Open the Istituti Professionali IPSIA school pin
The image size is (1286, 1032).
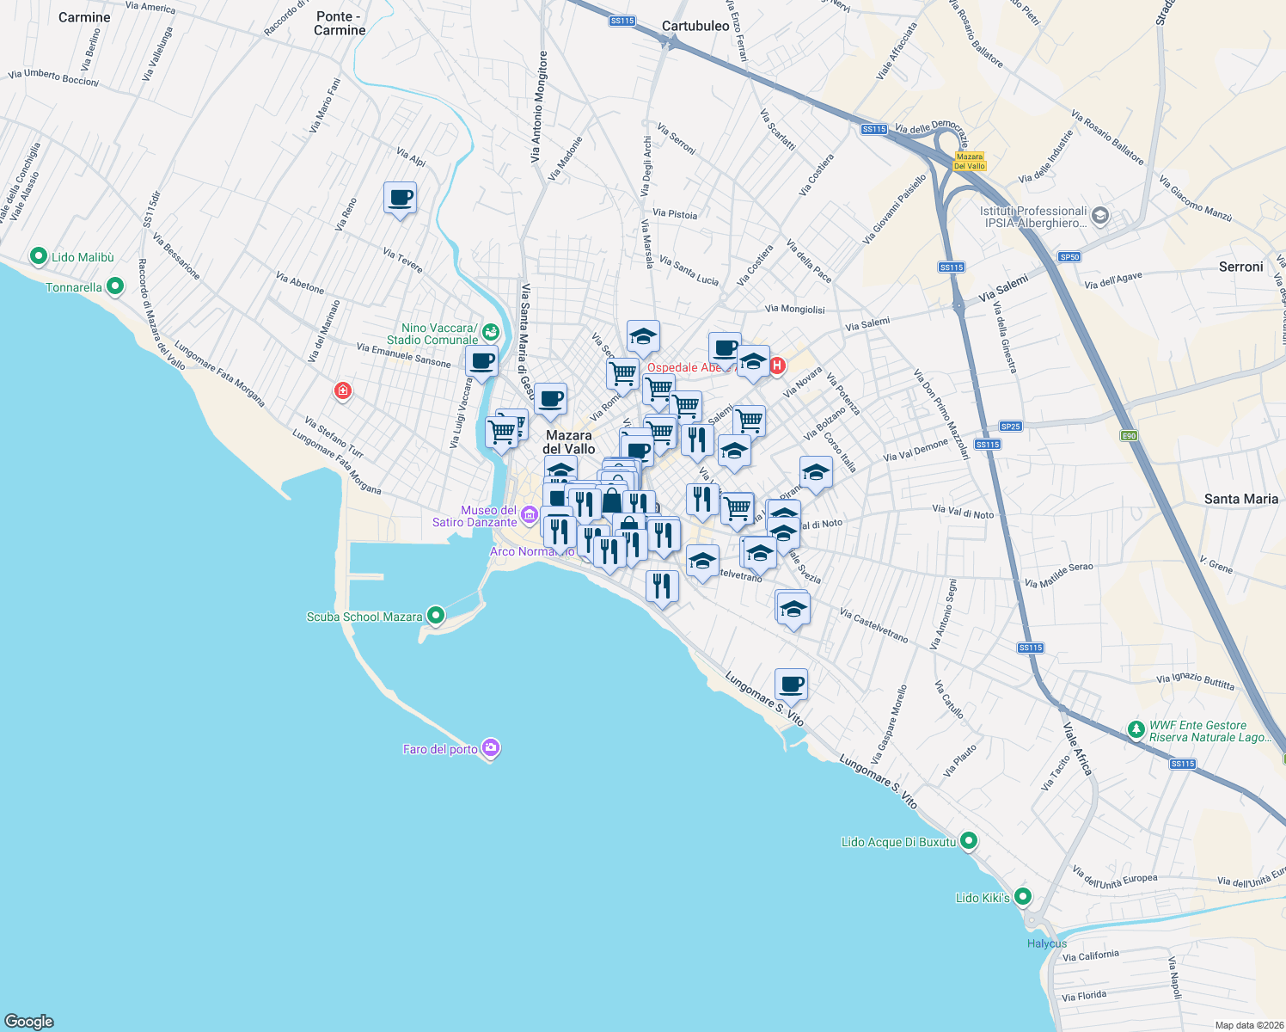(1102, 216)
